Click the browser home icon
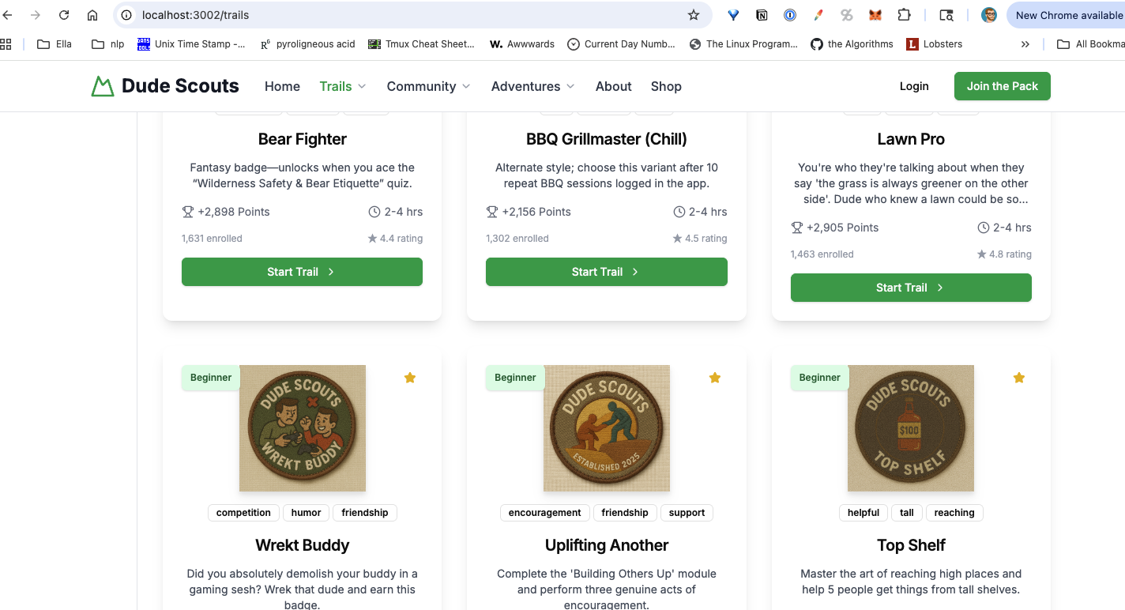 click(92, 15)
